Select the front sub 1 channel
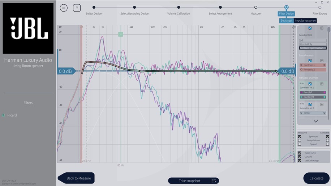This screenshot has height=186, width=331. (x=313, y=65)
